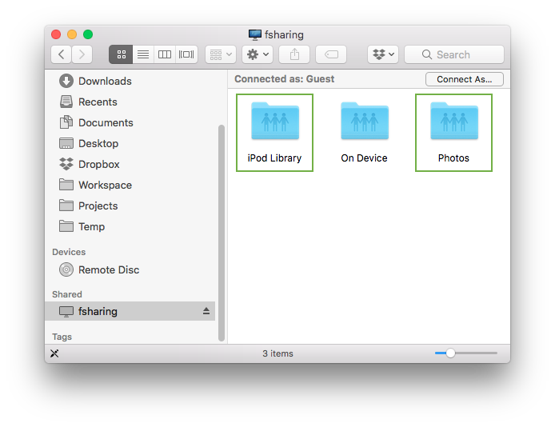Screen dimensions: 555x427
Task: Click the Connect As... button
Action: pos(465,79)
